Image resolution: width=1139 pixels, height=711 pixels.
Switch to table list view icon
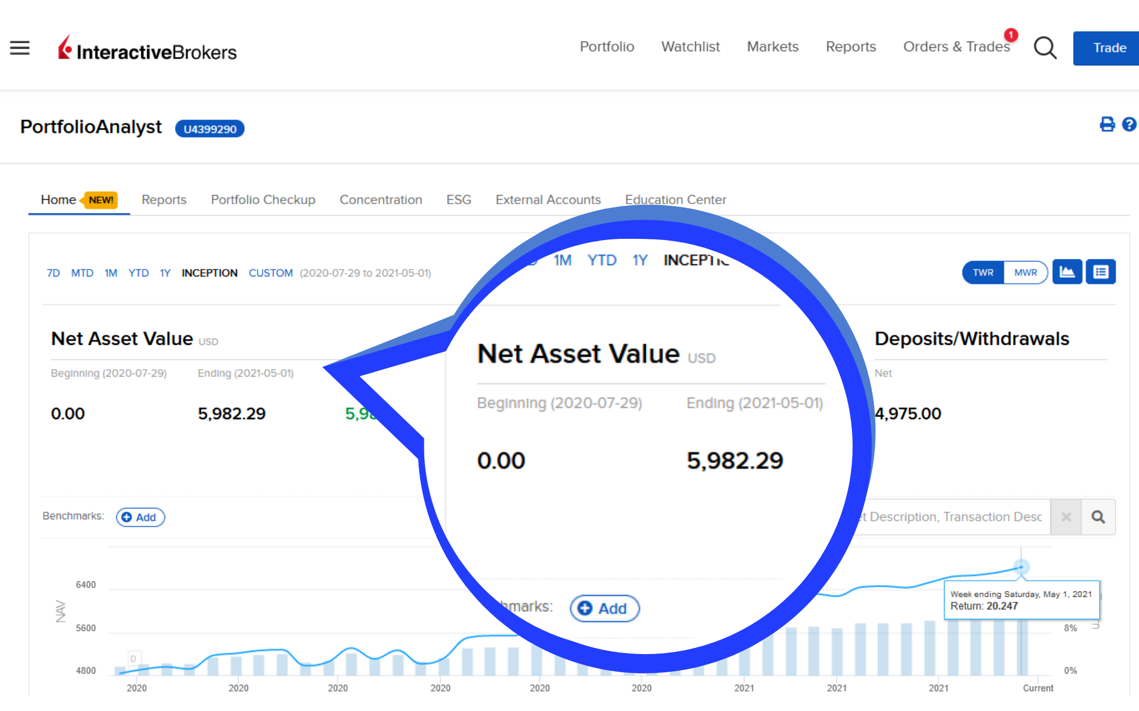(x=1100, y=272)
